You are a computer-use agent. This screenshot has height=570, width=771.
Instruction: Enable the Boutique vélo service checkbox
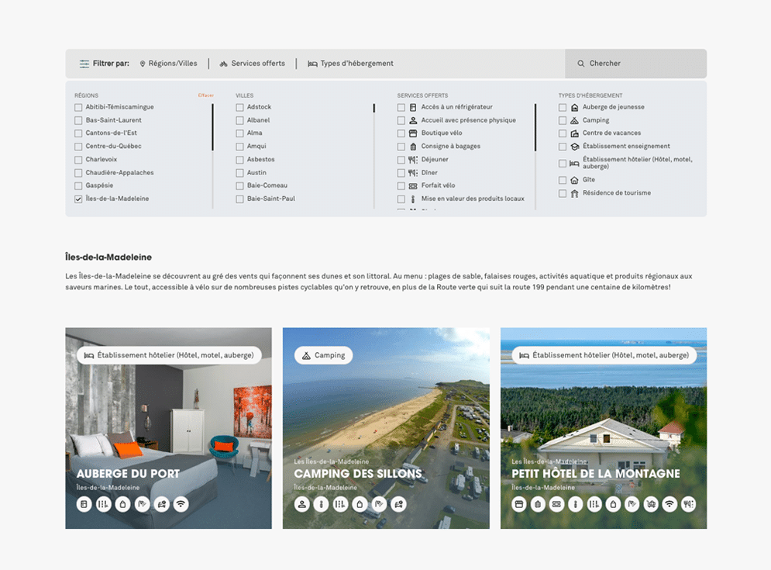pos(401,133)
